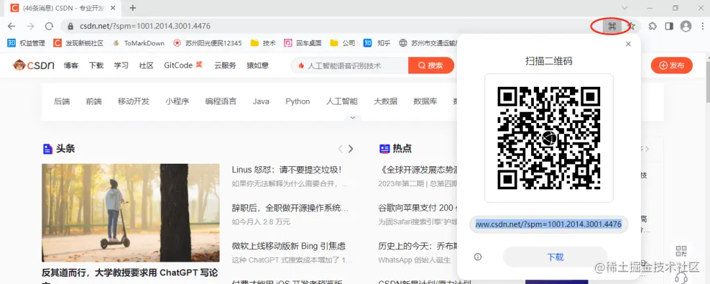This screenshot has width=710, height=284.
Task: Click the 头条 previous arrow
Action: point(341,149)
